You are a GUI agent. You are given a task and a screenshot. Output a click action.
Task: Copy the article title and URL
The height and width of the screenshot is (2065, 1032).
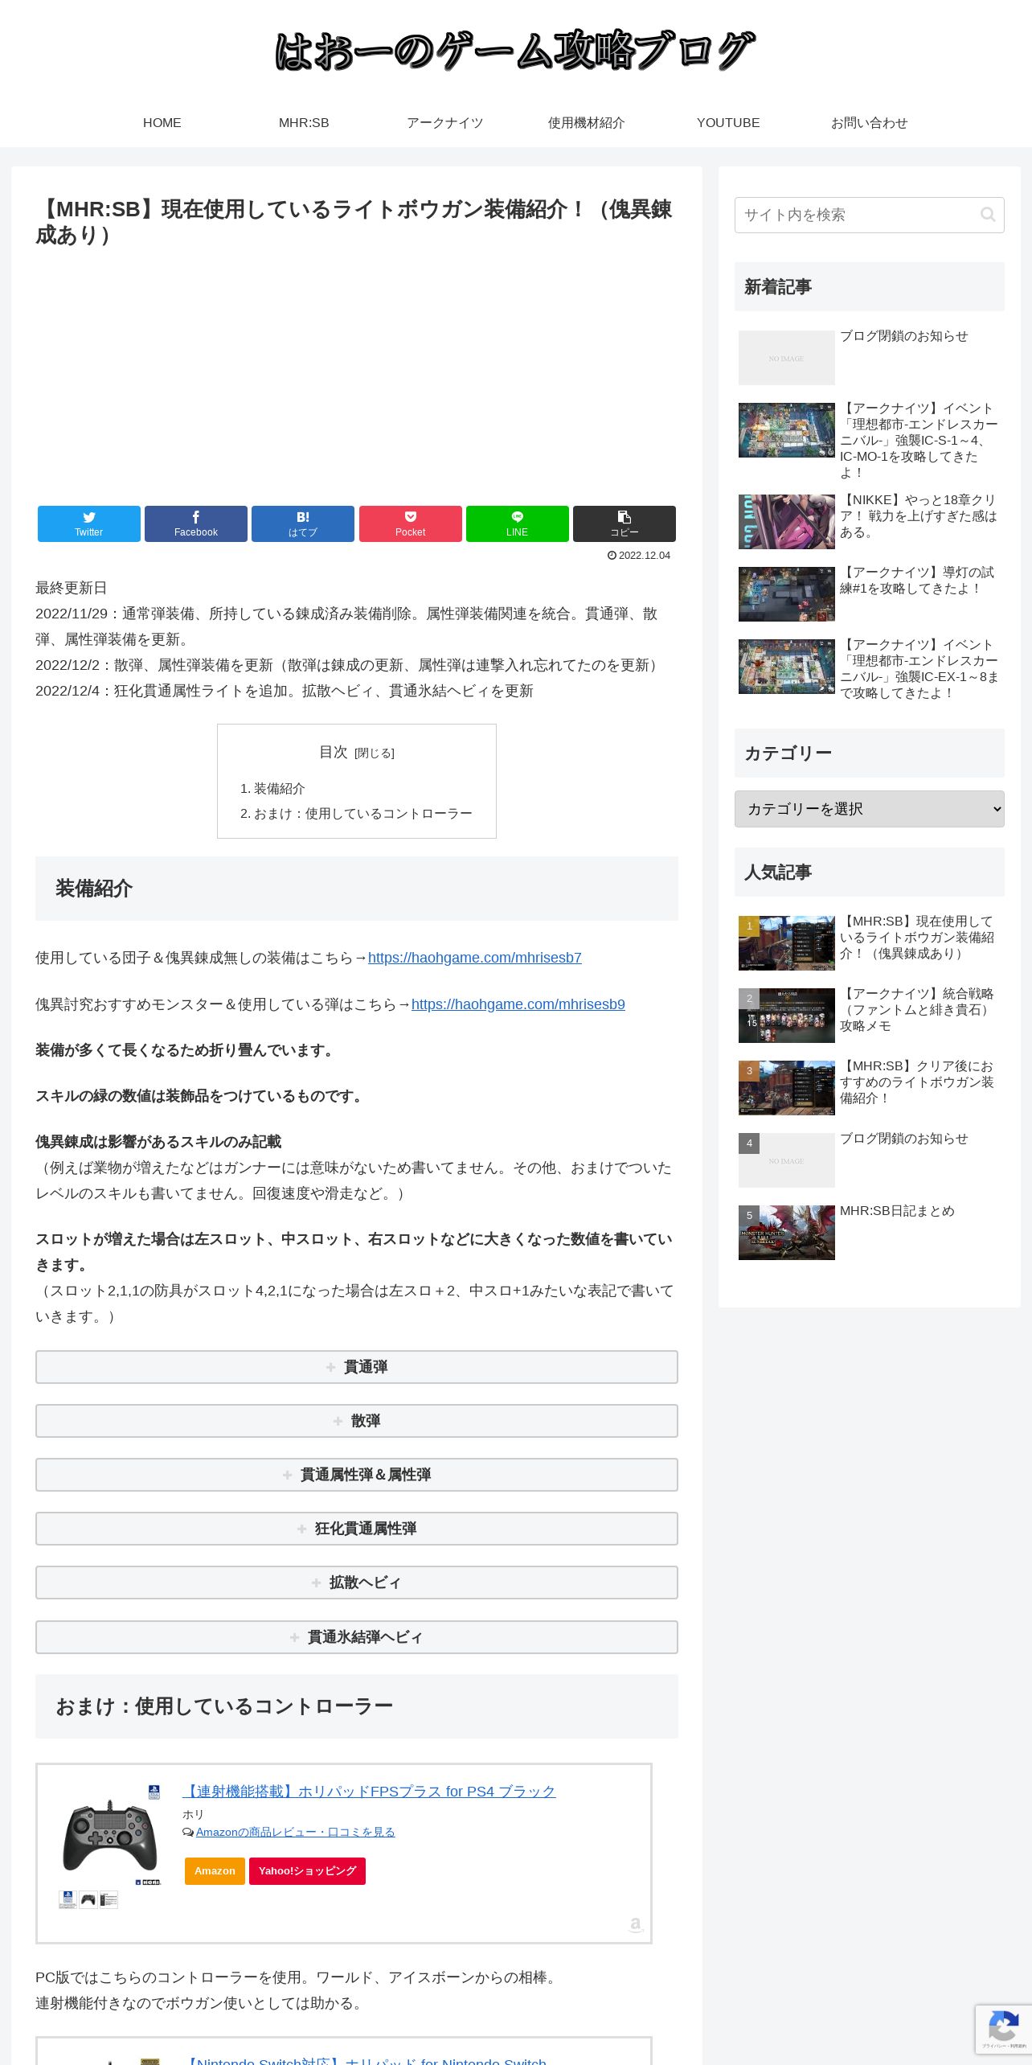pyautogui.click(x=625, y=523)
